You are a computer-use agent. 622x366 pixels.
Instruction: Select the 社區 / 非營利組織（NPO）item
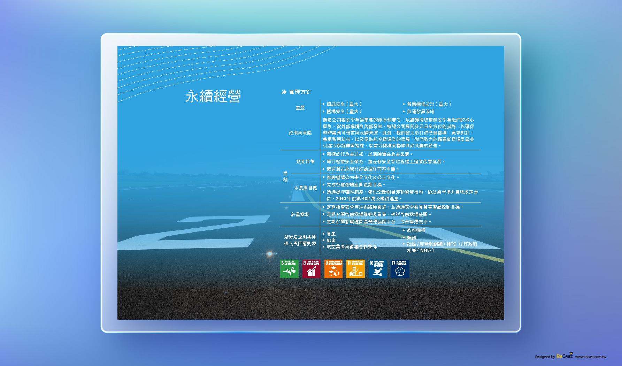[440, 247]
